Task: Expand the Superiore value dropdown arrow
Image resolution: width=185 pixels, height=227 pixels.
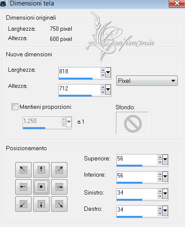Action: click(x=165, y=159)
